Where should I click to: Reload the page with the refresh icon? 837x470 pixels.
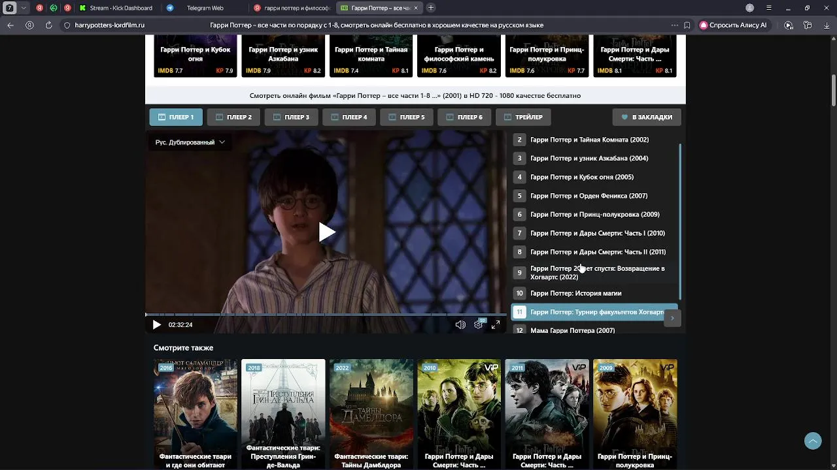(48, 25)
